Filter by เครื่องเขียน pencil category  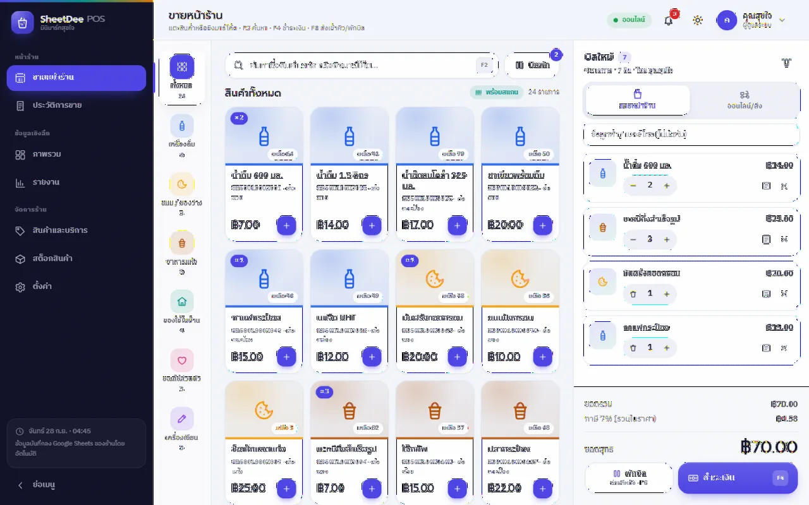click(181, 428)
